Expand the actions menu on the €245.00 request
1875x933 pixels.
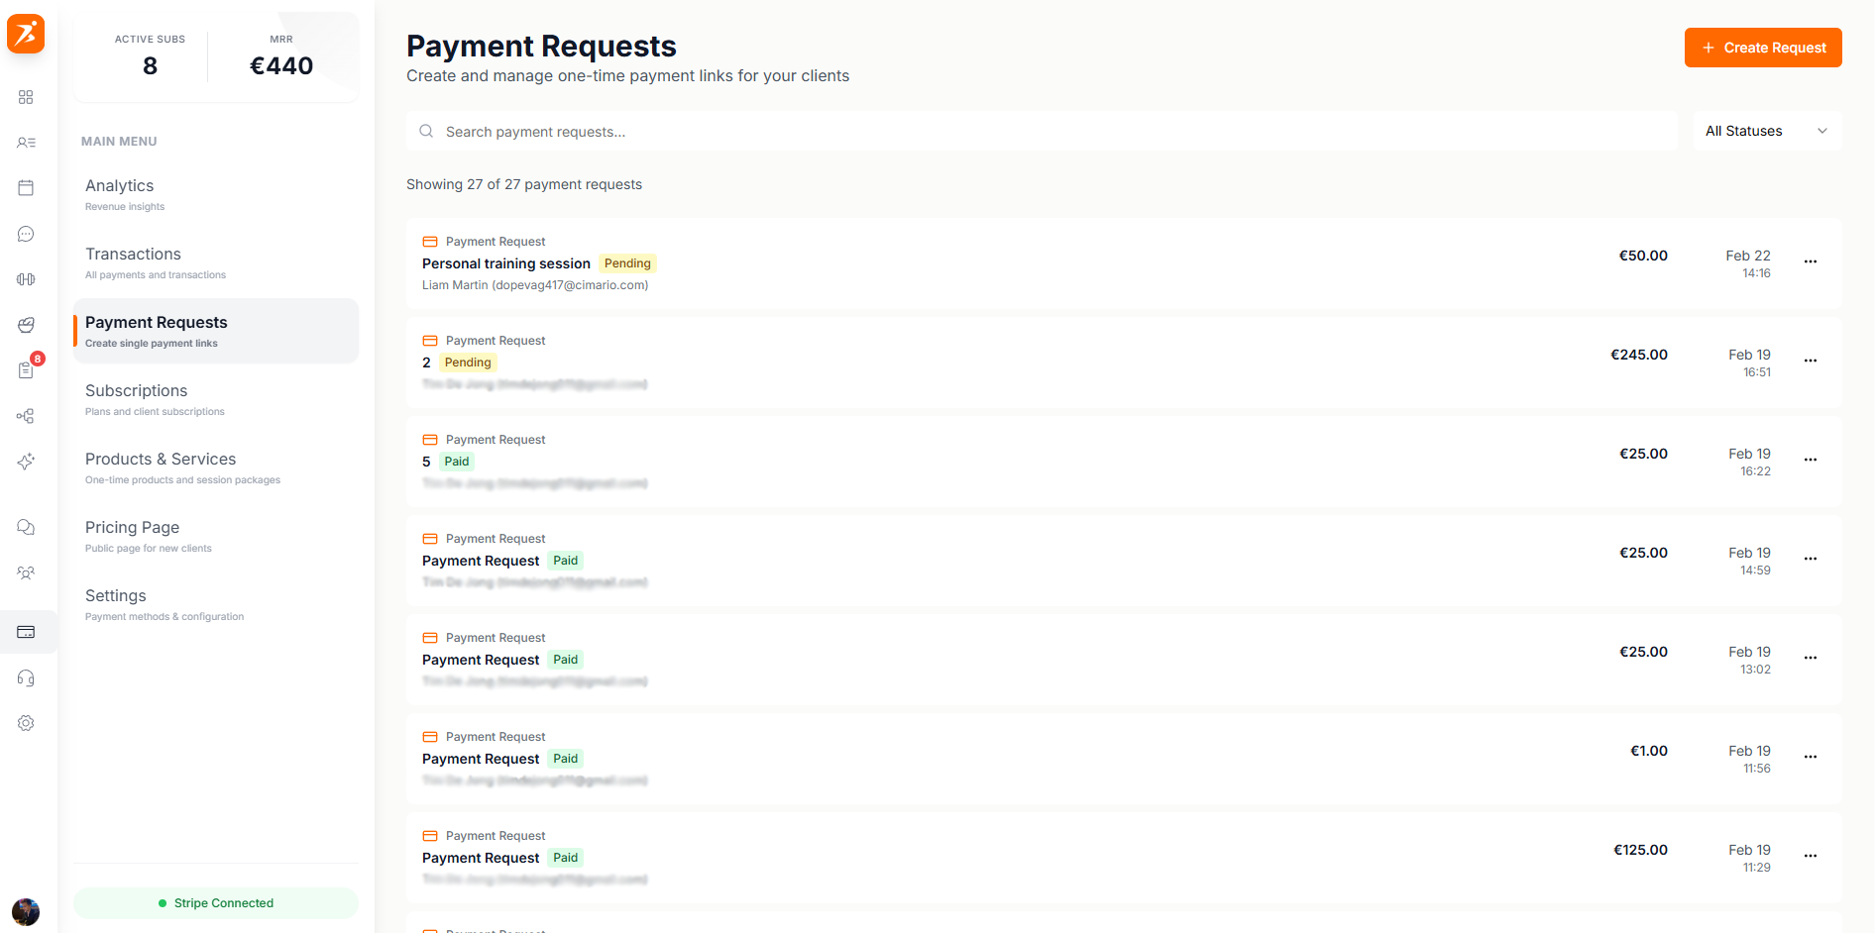(1812, 361)
